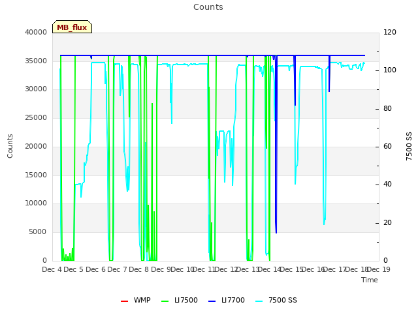
Task: Click the LI7700 dip point near Dec 14
Action: 276,233
